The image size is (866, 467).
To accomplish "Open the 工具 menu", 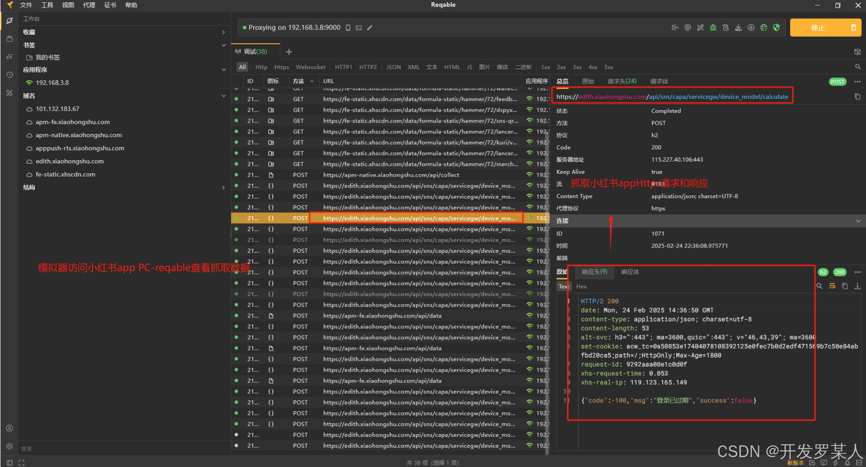I will (47, 5).
